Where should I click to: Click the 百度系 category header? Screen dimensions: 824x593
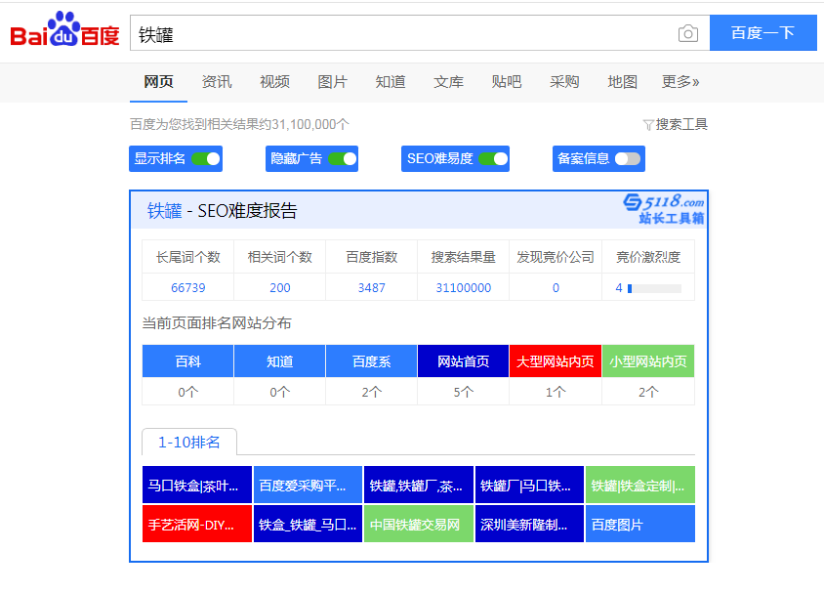[x=372, y=361]
